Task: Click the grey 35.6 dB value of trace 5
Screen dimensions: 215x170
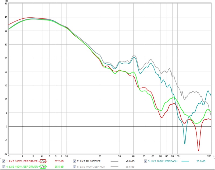Action: pos(130,167)
